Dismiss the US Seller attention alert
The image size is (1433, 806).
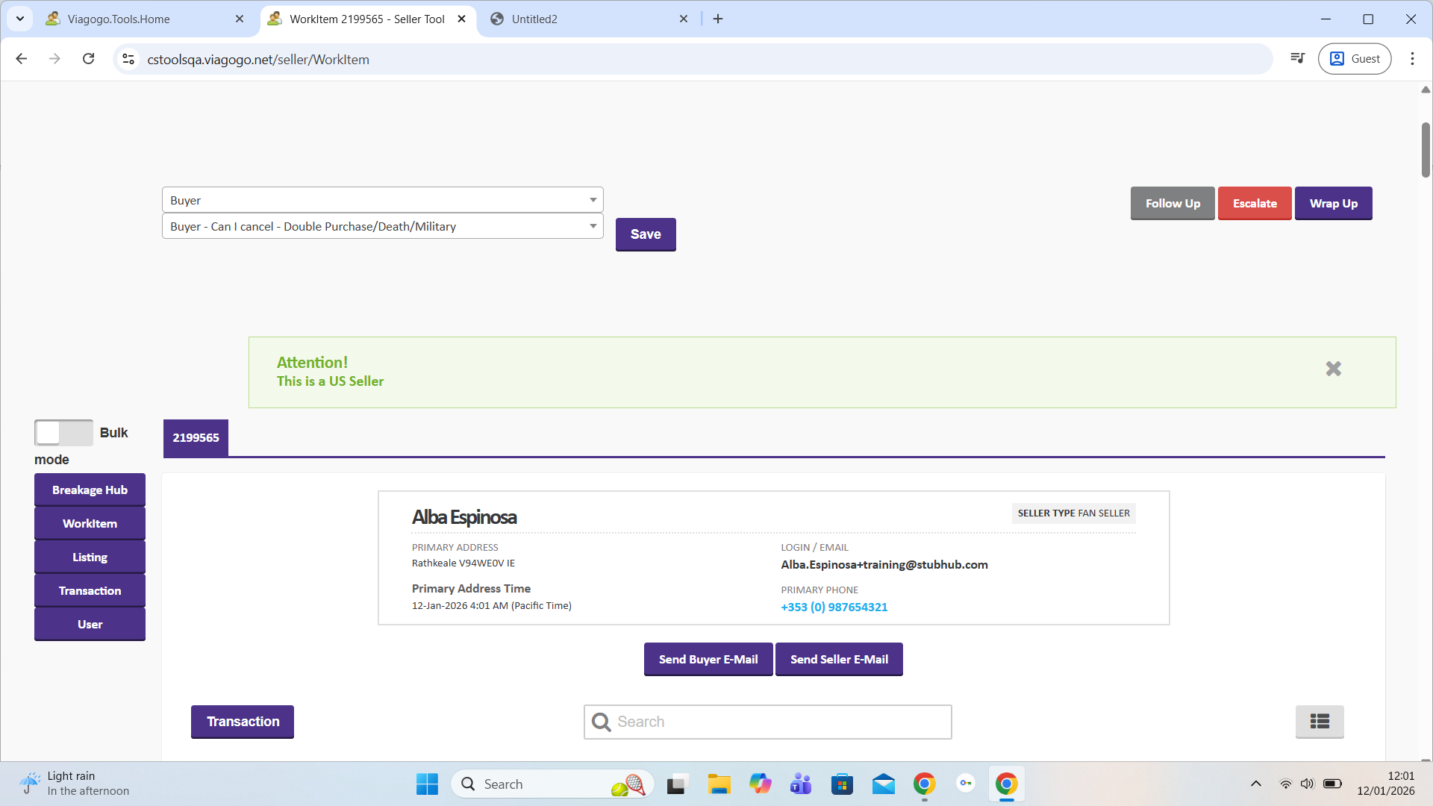[x=1333, y=369]
